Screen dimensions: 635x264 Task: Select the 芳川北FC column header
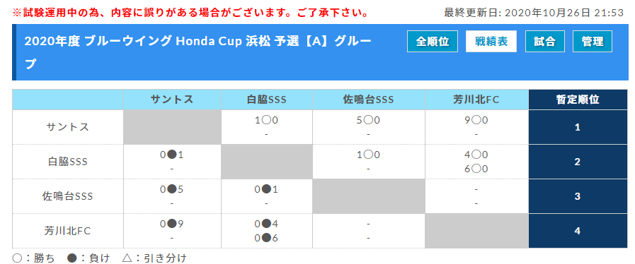point(476,100)
